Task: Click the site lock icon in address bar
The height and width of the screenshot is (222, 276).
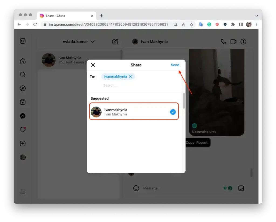Action: tap(45, 24)
